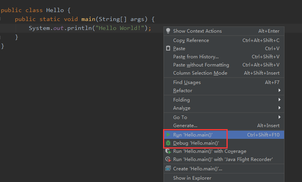The width and height of the screenshot is (302, 182).
Task: Click the italic out field reference
Action: (58, 28)
